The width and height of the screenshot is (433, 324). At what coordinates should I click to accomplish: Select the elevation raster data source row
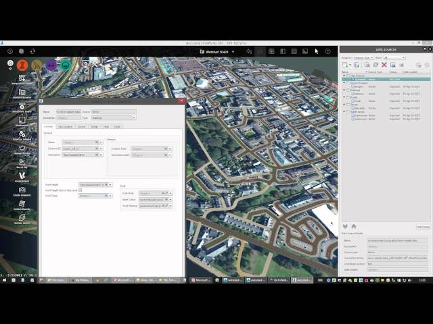click(x=386, y=108)
